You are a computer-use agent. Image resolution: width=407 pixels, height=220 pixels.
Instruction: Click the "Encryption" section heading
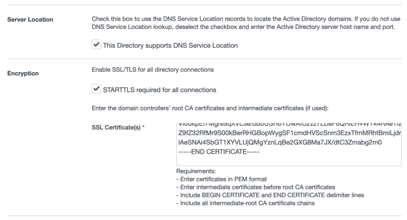pyautogui.click(x=23, y=73)
